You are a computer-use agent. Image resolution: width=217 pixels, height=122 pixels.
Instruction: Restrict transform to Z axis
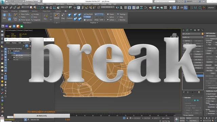click(178, 7)
